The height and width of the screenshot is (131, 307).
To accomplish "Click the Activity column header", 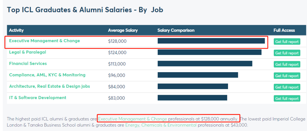I will click(x=16, y=30).
